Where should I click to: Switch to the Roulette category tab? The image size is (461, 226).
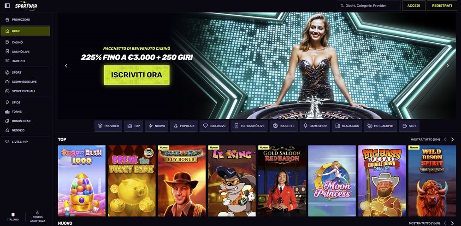point(284,126)
